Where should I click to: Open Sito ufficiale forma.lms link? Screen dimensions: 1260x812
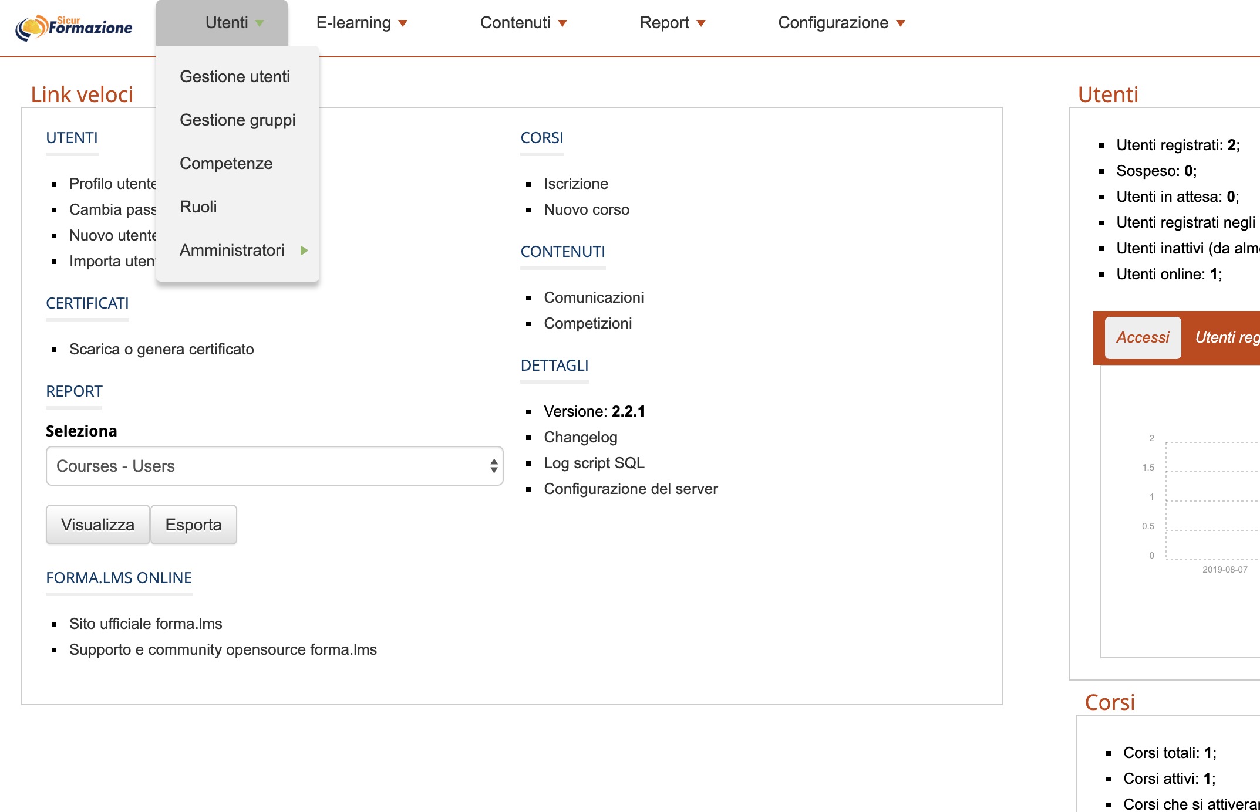146,624
